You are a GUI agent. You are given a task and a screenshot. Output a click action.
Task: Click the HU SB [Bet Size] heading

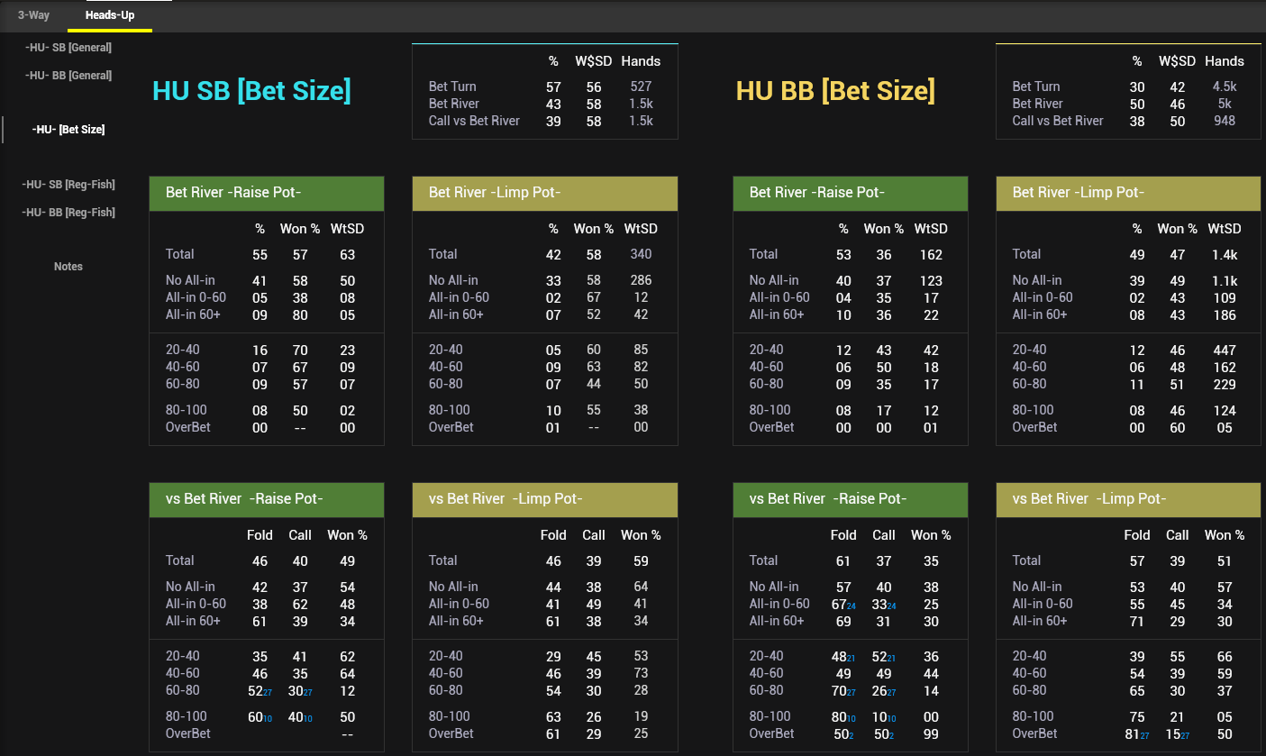(x=251, y=91)
